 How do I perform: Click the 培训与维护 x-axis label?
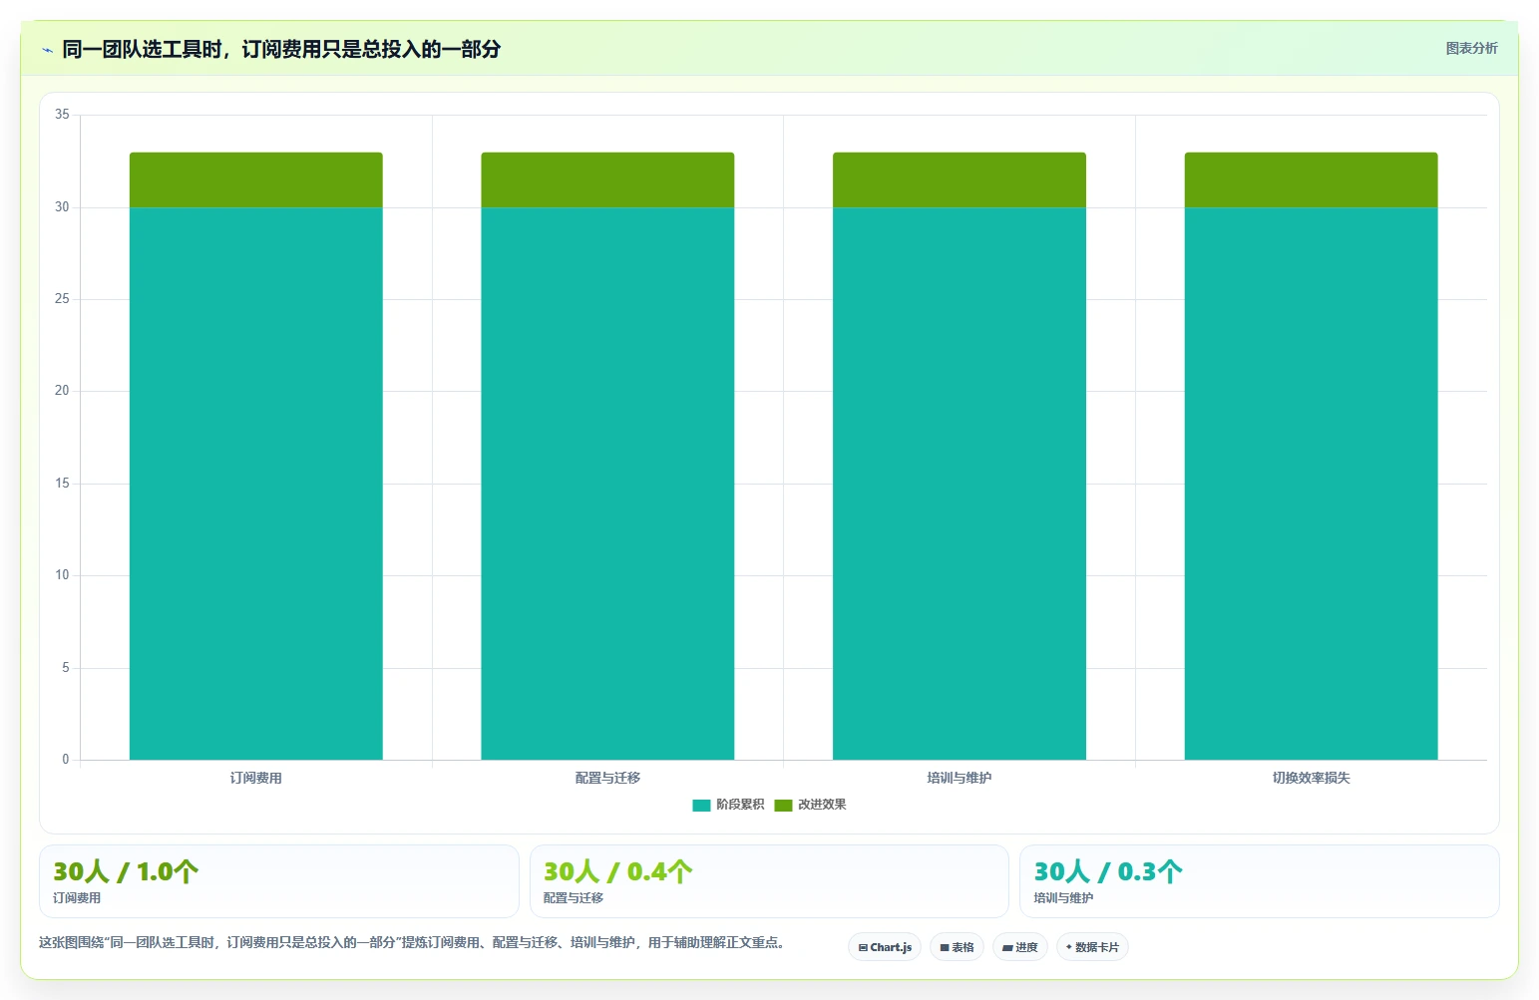(960, 778)
